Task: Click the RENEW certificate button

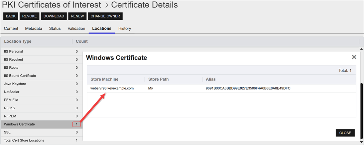Action: (77, 16)
